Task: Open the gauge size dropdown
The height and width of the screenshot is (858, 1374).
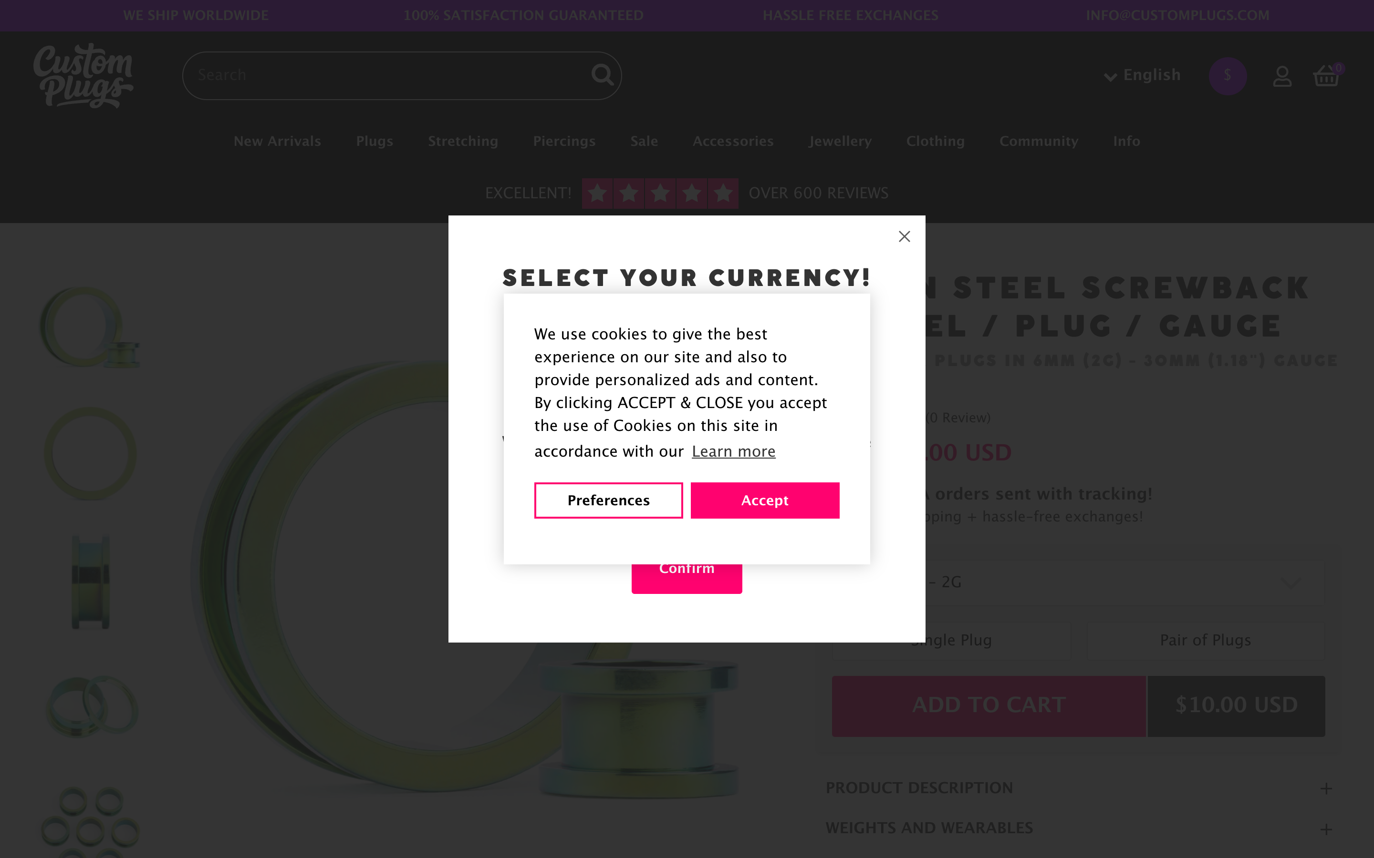Action: click(1124, 582)
